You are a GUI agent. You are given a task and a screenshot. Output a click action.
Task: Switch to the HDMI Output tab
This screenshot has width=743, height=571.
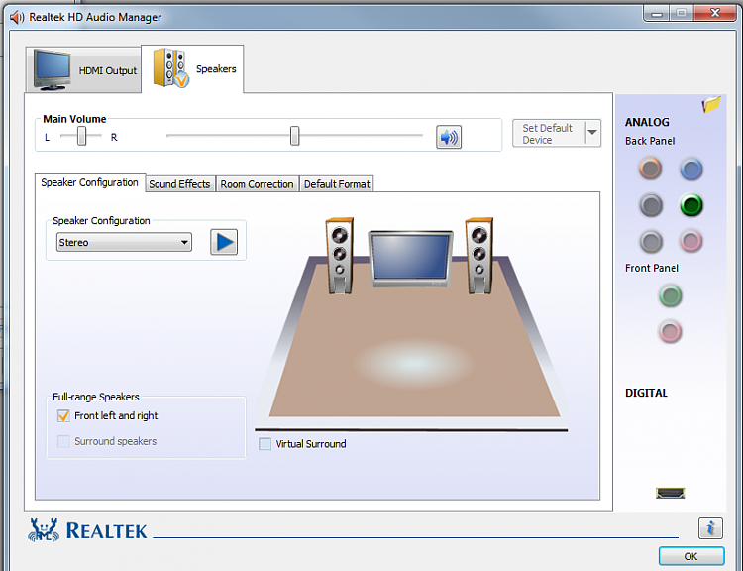coord(84,70)
